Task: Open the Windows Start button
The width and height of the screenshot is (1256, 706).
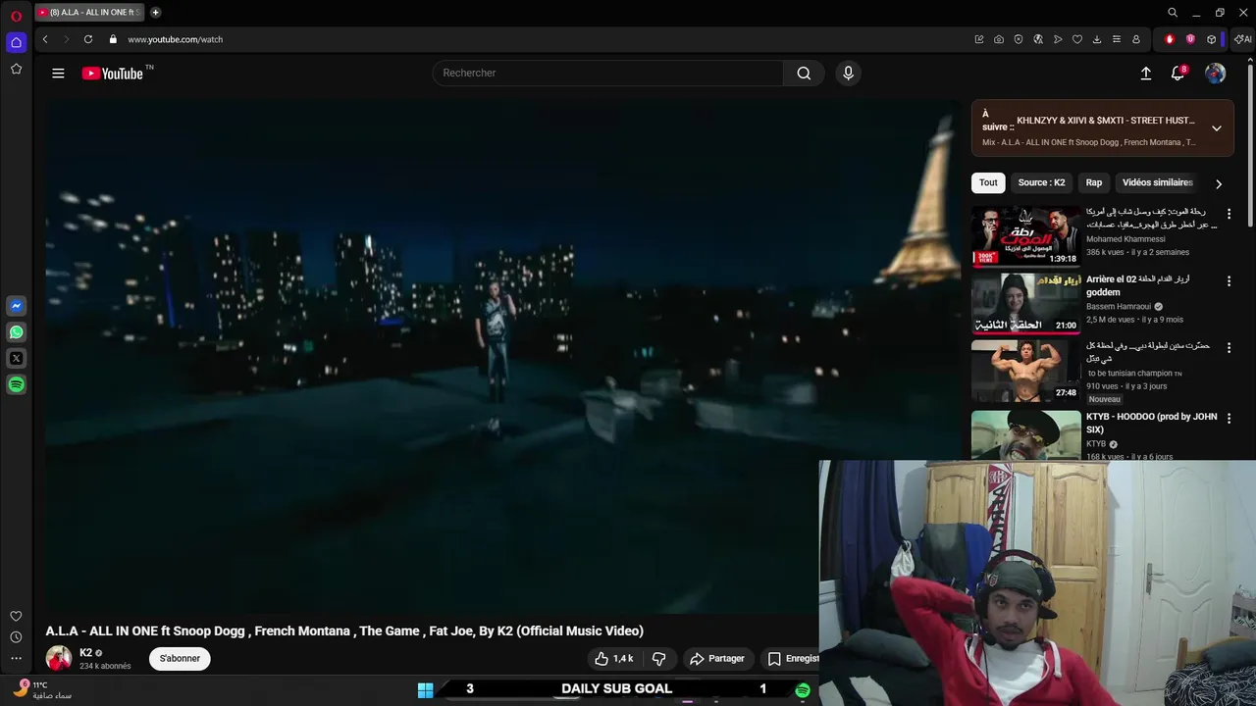Action: [425, 690]
